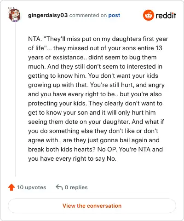This screenshot has width=184, height=221.
Task: Open the gingerdaisy03 username profile
Action: click(x=48, y=15)
